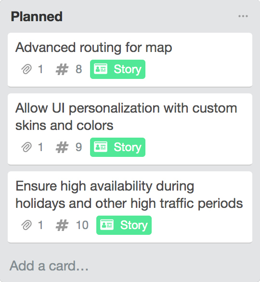This screenshot has width=260, height=282.
Task: Click the hash icon on Advanced routing card
Action: coord(62,69)
